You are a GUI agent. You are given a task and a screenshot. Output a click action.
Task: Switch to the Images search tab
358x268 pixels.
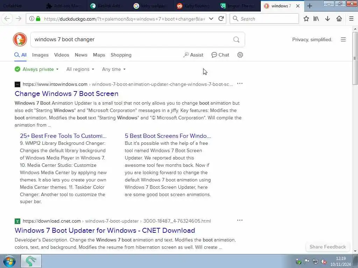[40, 55]
